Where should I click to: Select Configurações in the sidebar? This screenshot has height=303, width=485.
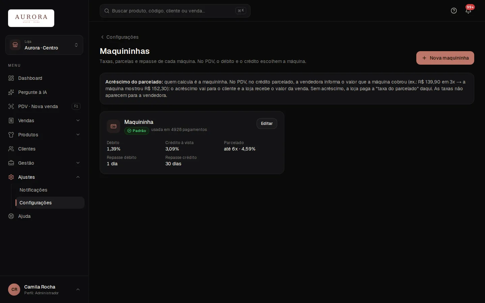click(x=50, y=203)
